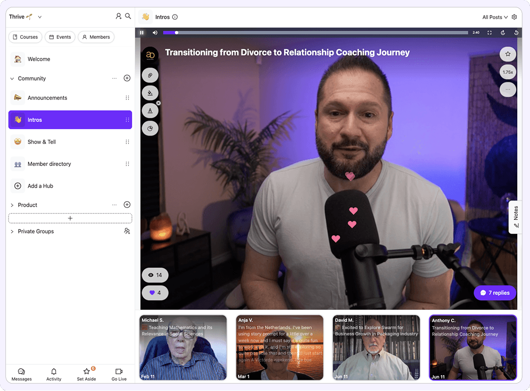Expand the Product section
Viewport: 530px width, 391px height.
click(x=12, y=205)
